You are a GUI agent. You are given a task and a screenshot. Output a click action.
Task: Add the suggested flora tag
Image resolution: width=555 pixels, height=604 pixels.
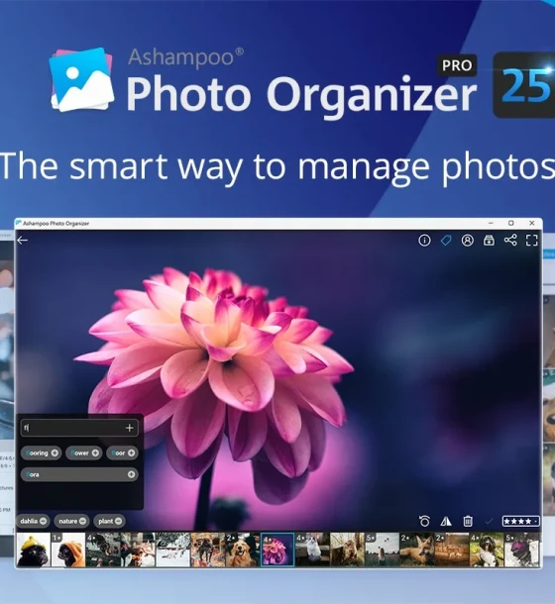[131, 474]
